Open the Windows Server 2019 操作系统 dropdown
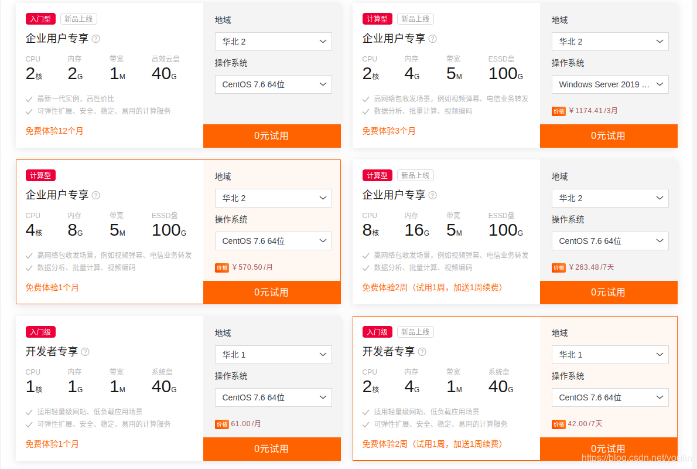This screenshot has width=697, height=469. 610,84
